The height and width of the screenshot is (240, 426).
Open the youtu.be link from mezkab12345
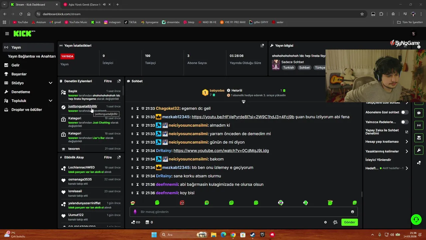243,117
